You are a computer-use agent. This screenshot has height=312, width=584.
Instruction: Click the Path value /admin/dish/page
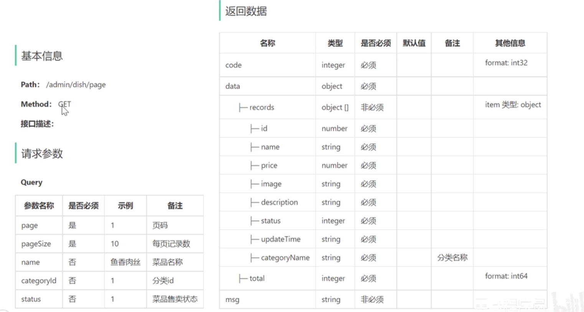point(76,84)
